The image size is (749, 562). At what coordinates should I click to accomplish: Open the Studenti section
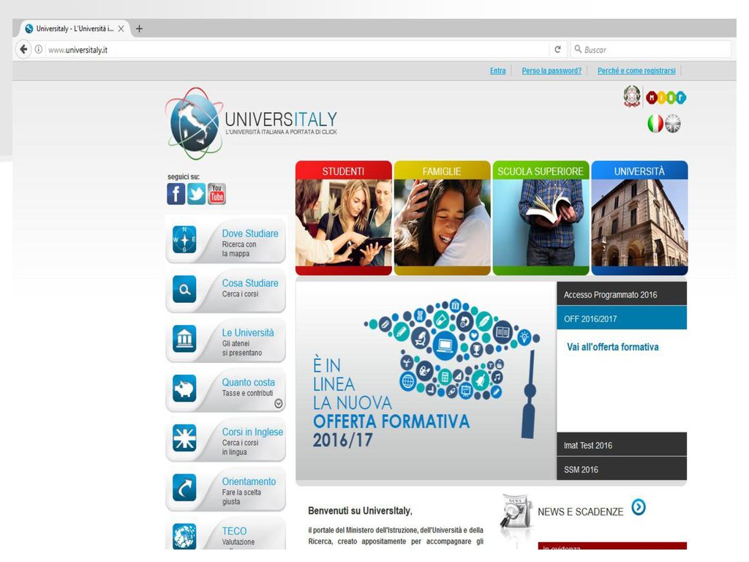tap(344, 218)
